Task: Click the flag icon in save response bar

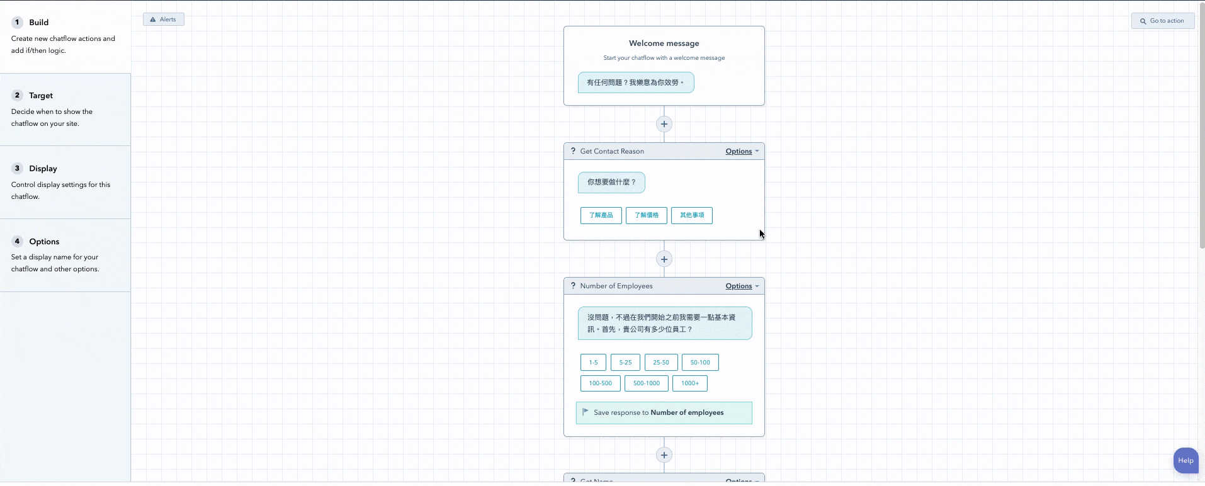Action: click(x=586, y=412)
